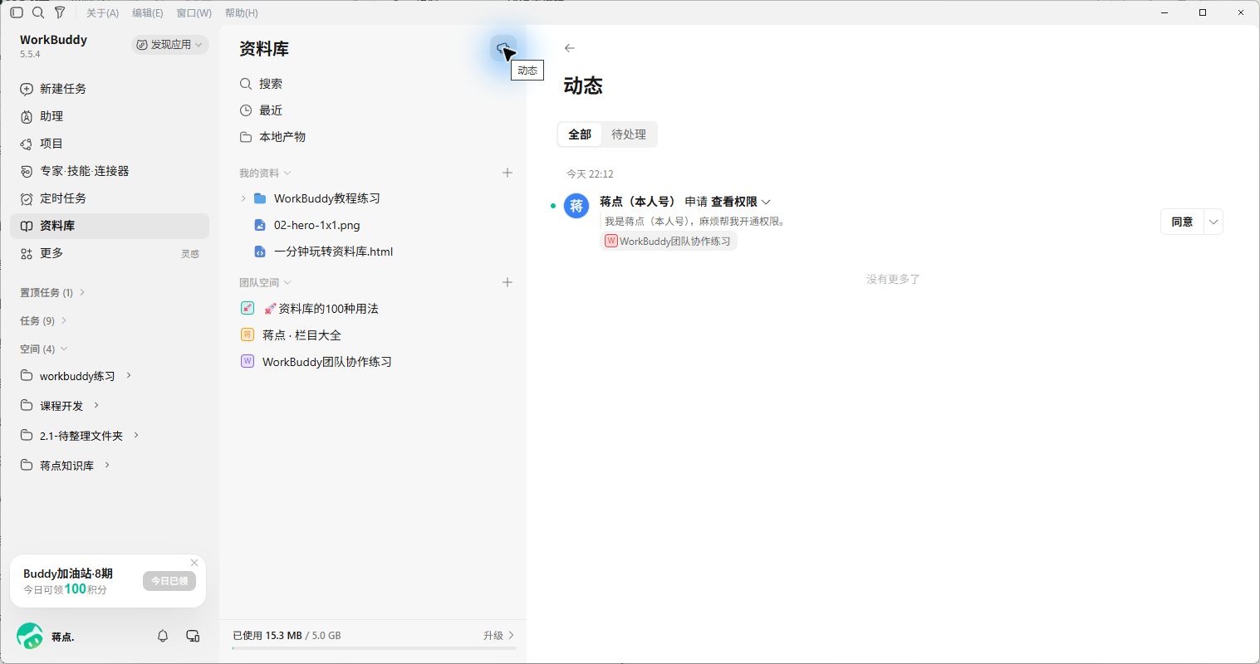Select 资料库 in the left sidebar
Image resolution: width=1260 pixels, height=664 pixels.
[110, 226]
